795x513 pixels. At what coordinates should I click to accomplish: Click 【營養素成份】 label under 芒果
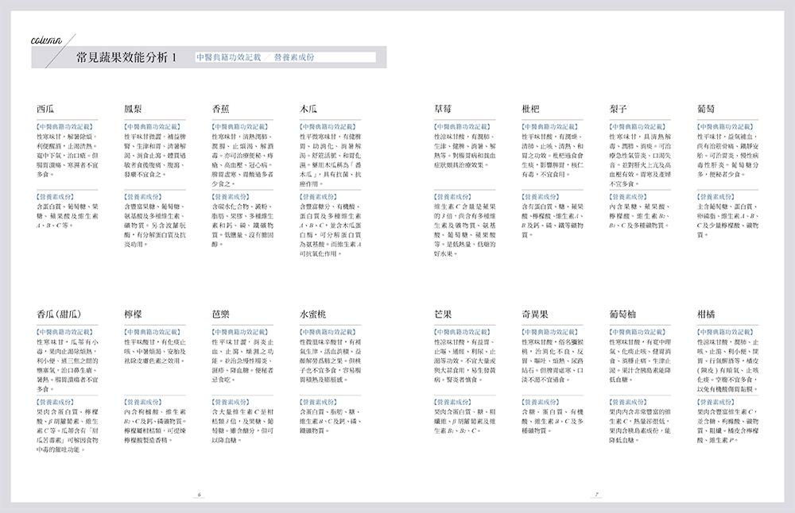click(452, 402)
